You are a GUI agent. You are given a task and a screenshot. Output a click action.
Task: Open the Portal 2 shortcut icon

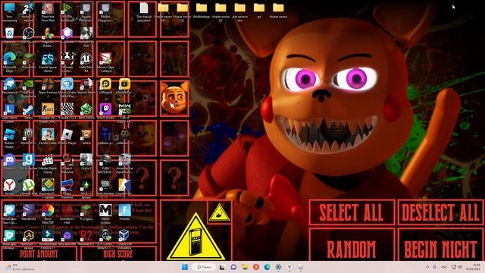point(29,8)
